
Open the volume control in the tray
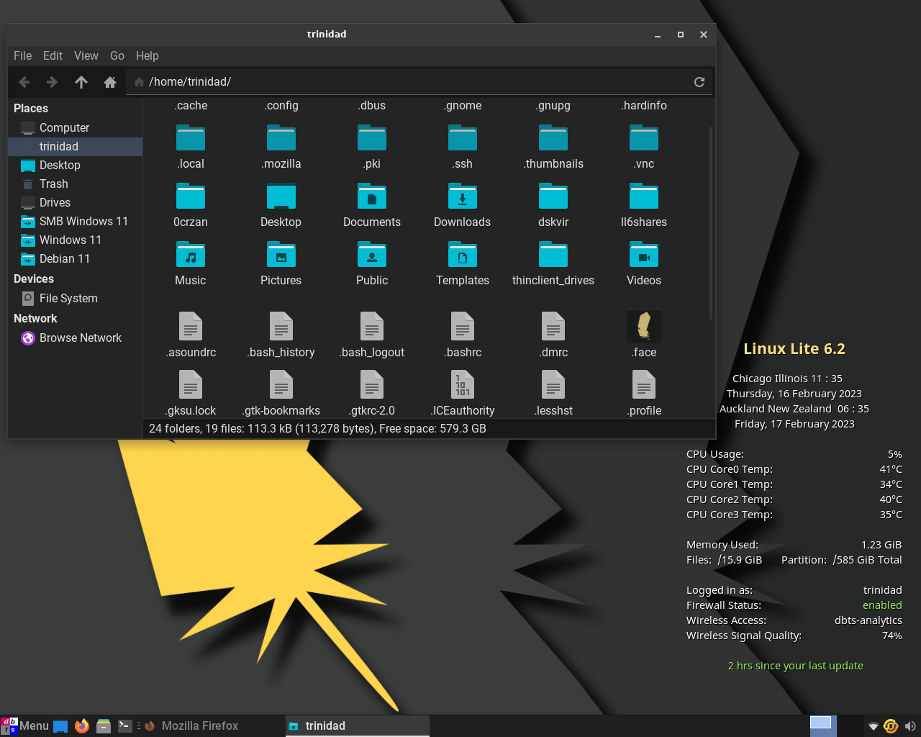pos(910,726)
